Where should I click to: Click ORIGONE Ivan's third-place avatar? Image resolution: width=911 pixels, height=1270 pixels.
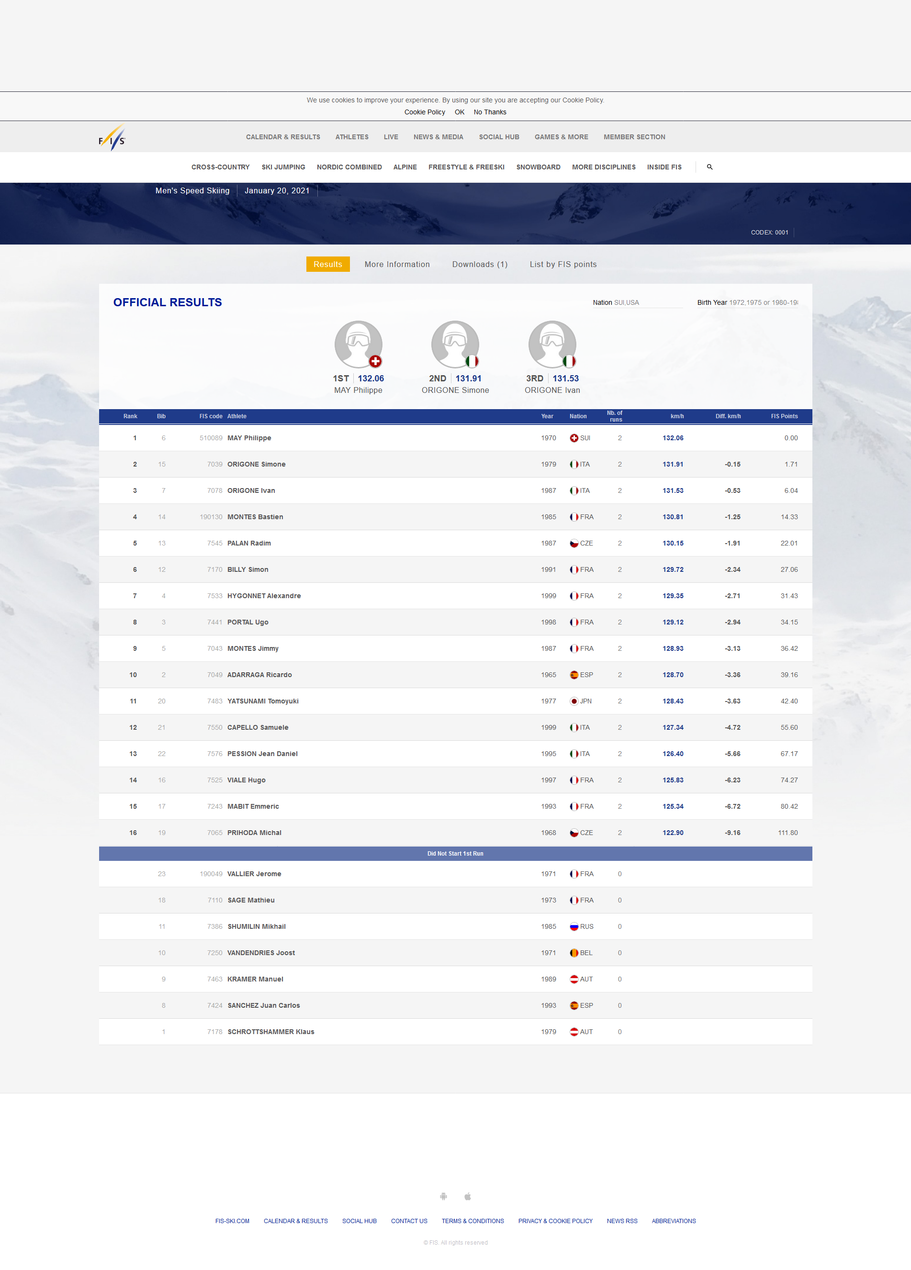click(552, 344)
